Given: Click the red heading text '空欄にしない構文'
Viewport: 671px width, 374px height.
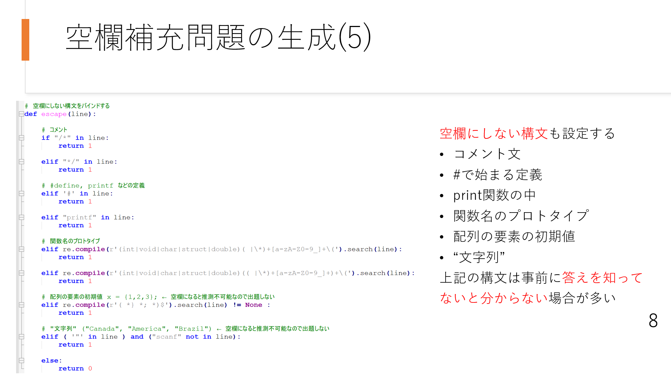Looking at the screenshot, I should tap(494, 133).
